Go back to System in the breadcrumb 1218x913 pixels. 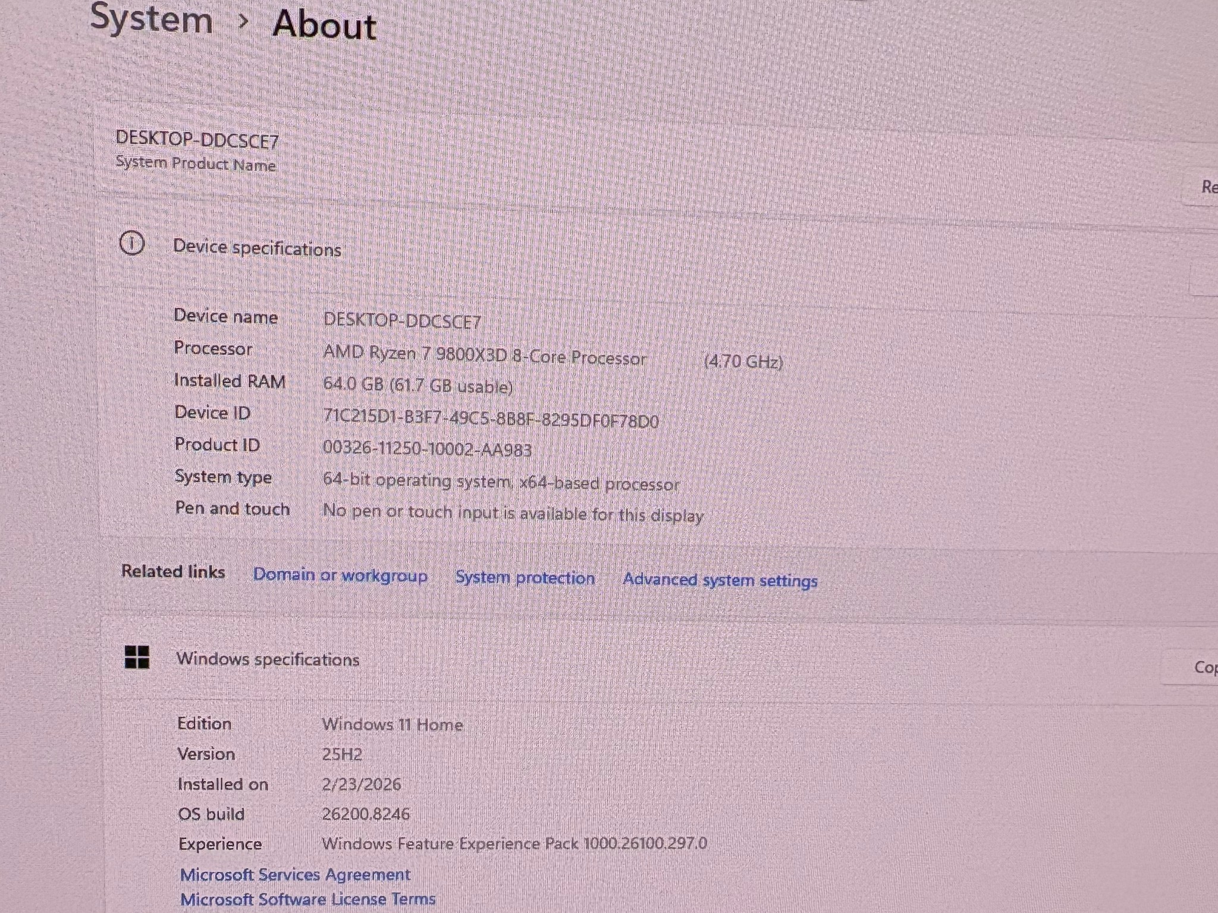[151, 18]
